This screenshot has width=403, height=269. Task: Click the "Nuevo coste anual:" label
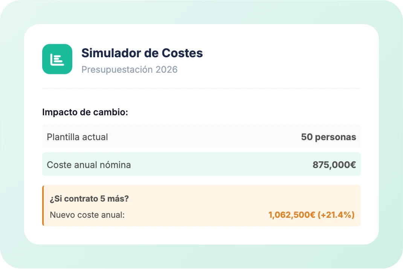click(x=87, y=215)
